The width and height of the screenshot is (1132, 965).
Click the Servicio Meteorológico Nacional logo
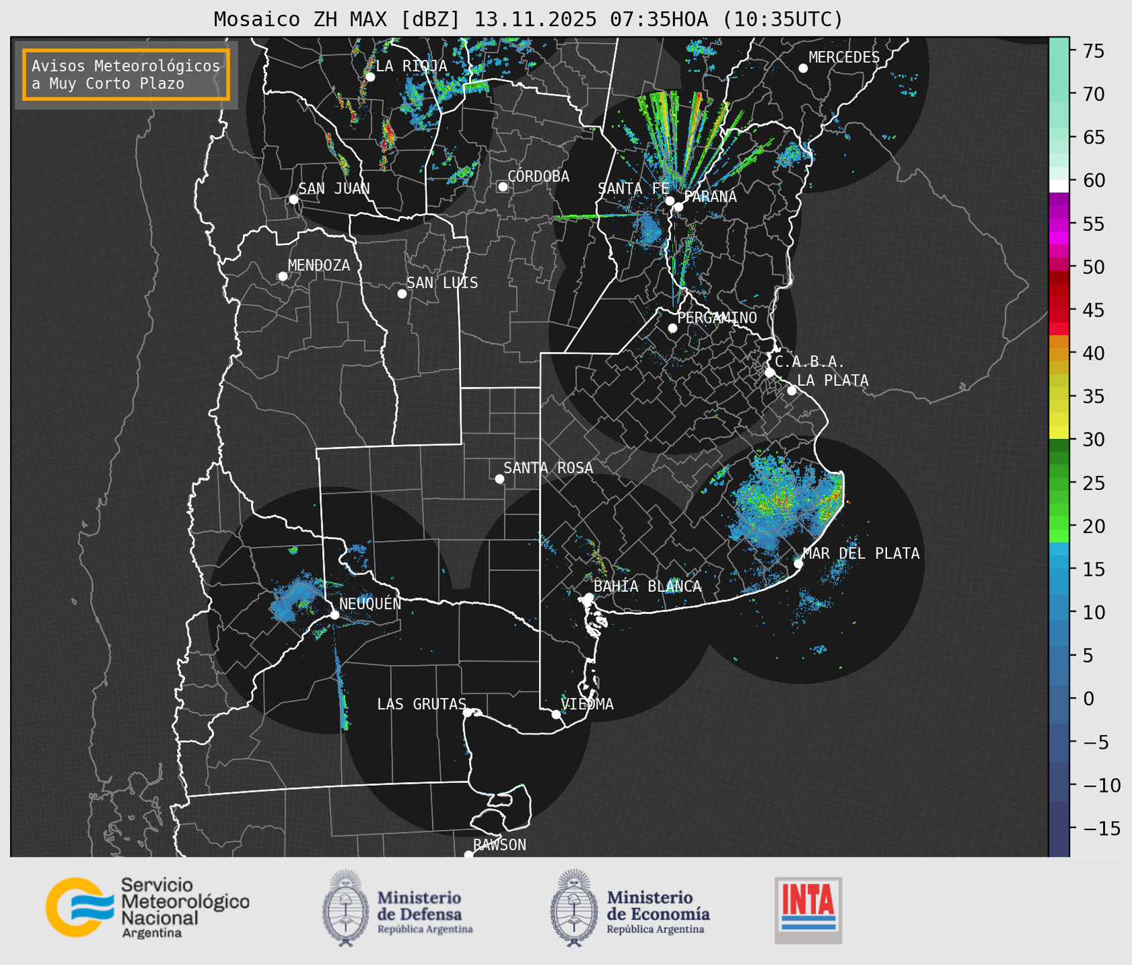tap(148, 907)
